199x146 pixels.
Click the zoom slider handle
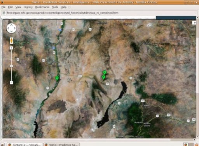(11, 66)
